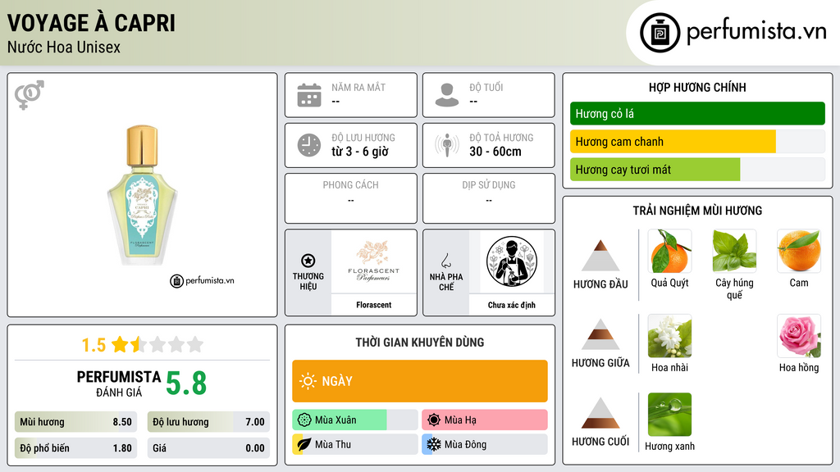The width and height of the screenshot is (840, 472).
Task: Click the Voyage à Capri title
Action: tap(91, 23)
